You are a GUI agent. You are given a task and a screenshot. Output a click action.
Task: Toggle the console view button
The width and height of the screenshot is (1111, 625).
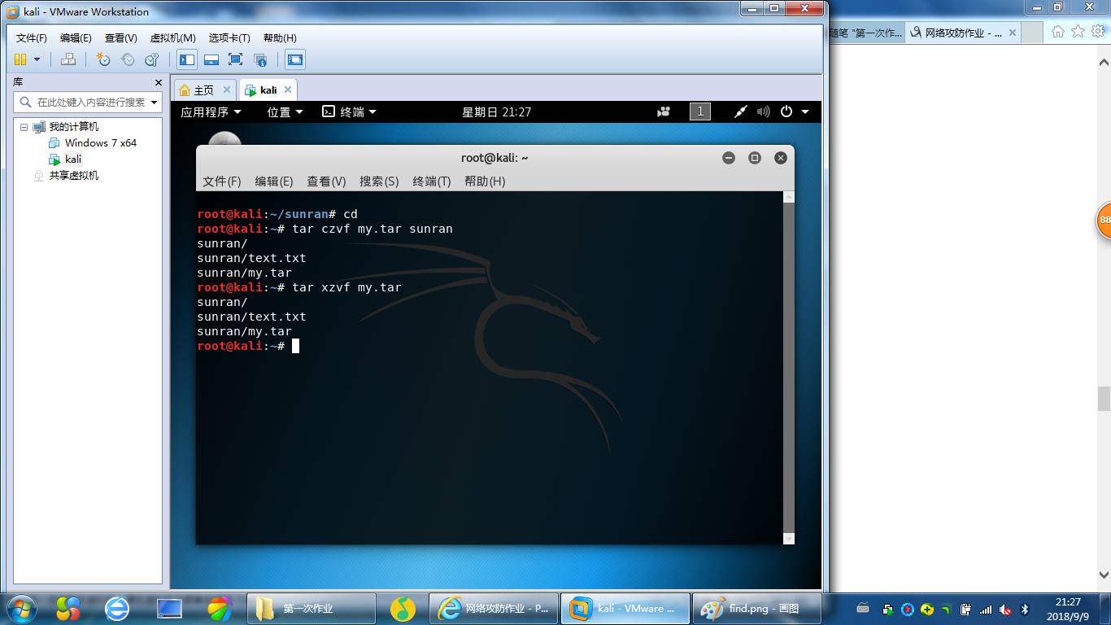click(x=295, y=59)
